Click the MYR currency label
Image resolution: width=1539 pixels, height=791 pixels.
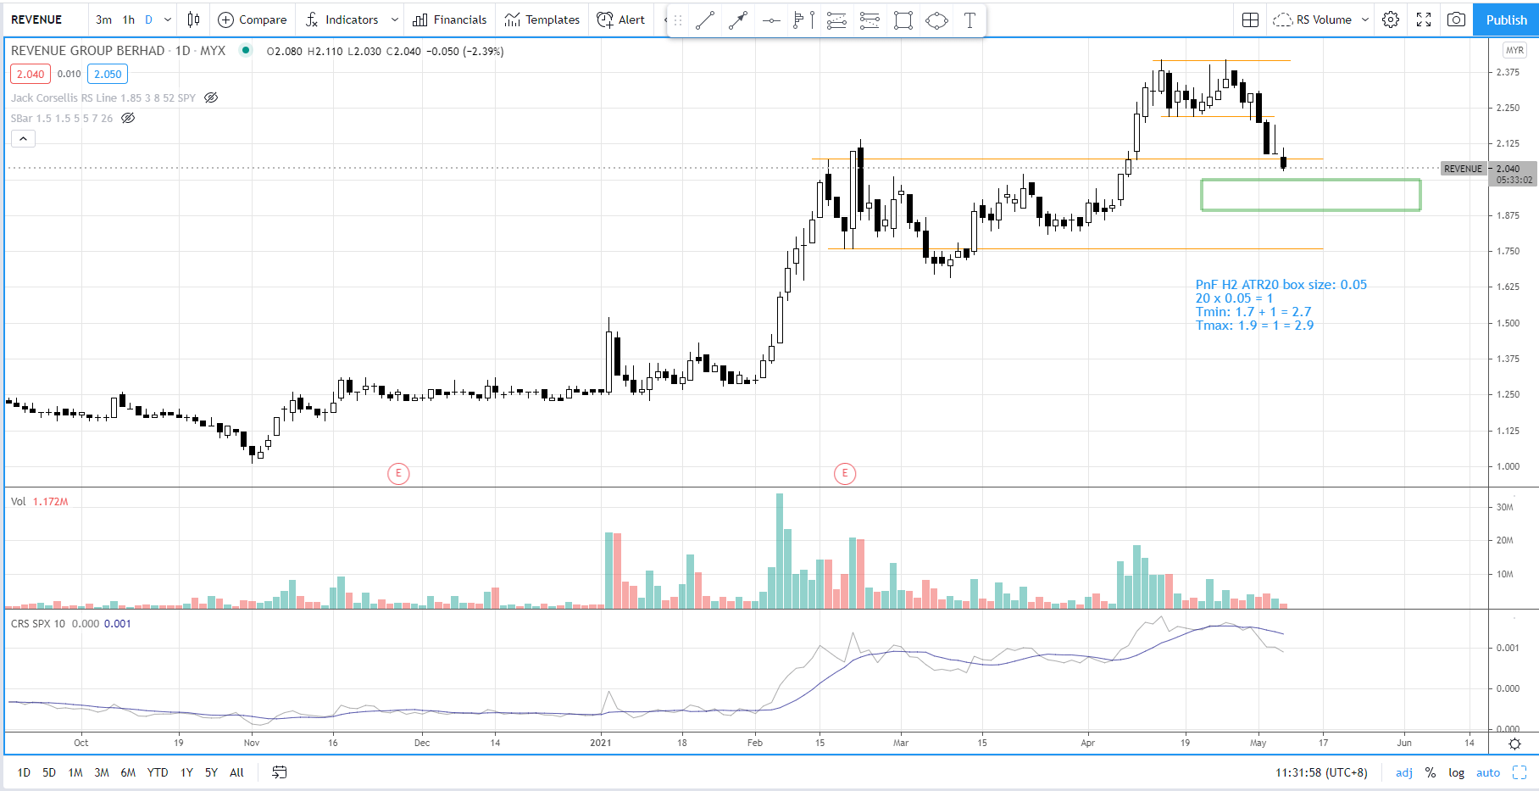coord(1514,50)
